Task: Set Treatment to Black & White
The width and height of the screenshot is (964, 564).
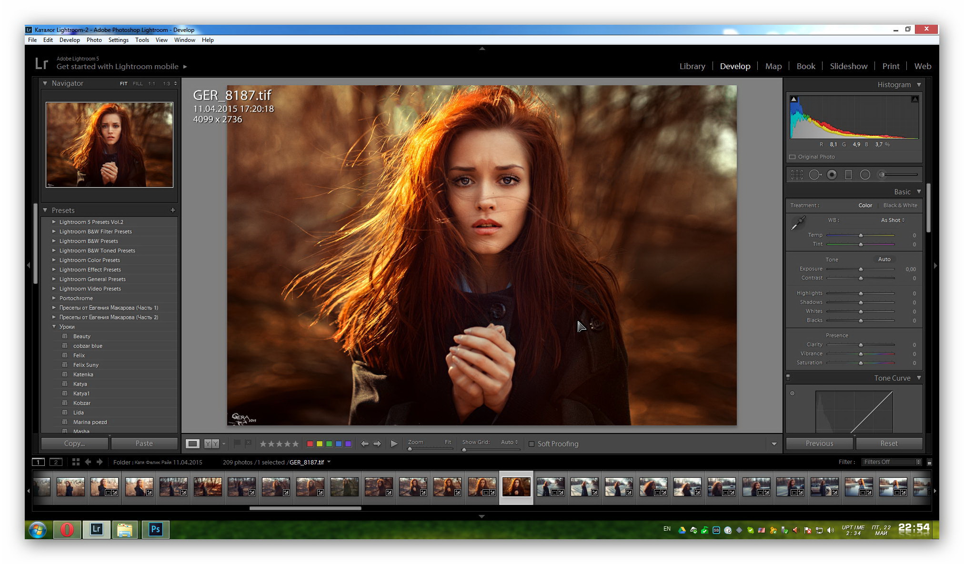Action: [900, 205]
